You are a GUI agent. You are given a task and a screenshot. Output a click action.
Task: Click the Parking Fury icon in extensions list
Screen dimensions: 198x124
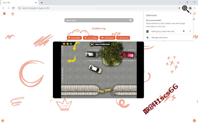click(x=147, y=31)
